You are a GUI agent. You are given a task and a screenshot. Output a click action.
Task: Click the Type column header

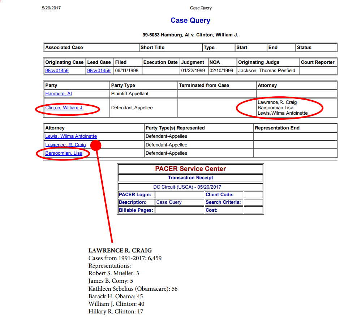(209, 48)
